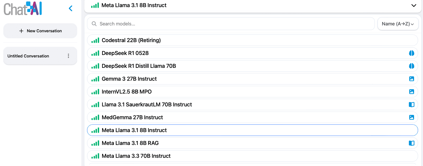Screen dimensions: 423x166
Task: Open Untitled Conversation options three-dot menu
Action: (68, 56)
